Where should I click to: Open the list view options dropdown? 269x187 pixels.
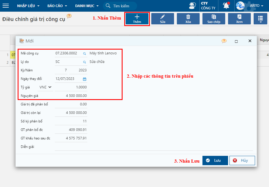click(x=260, y=19)
